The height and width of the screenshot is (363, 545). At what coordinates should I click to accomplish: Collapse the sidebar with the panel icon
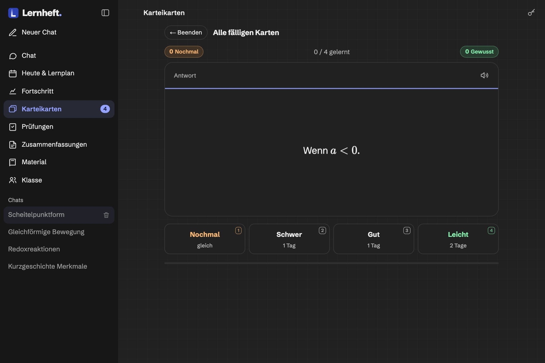tap(105, 13)
